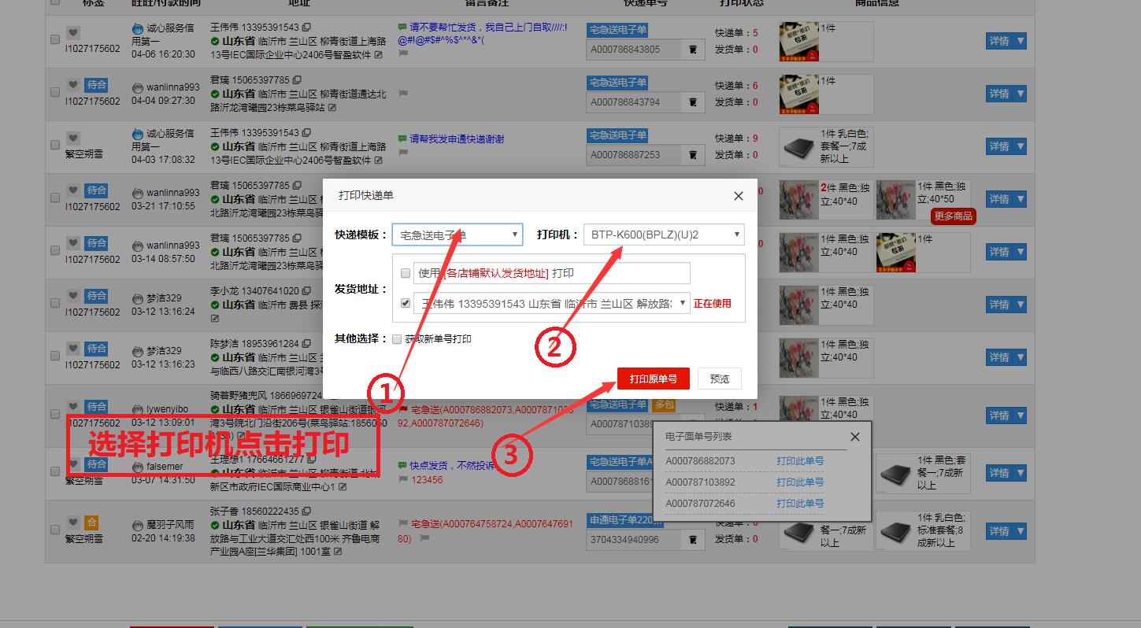Edit the 23栋菜鸟驿站 address of the 04-04 order
1141x628 pixels.
[332, 108]
